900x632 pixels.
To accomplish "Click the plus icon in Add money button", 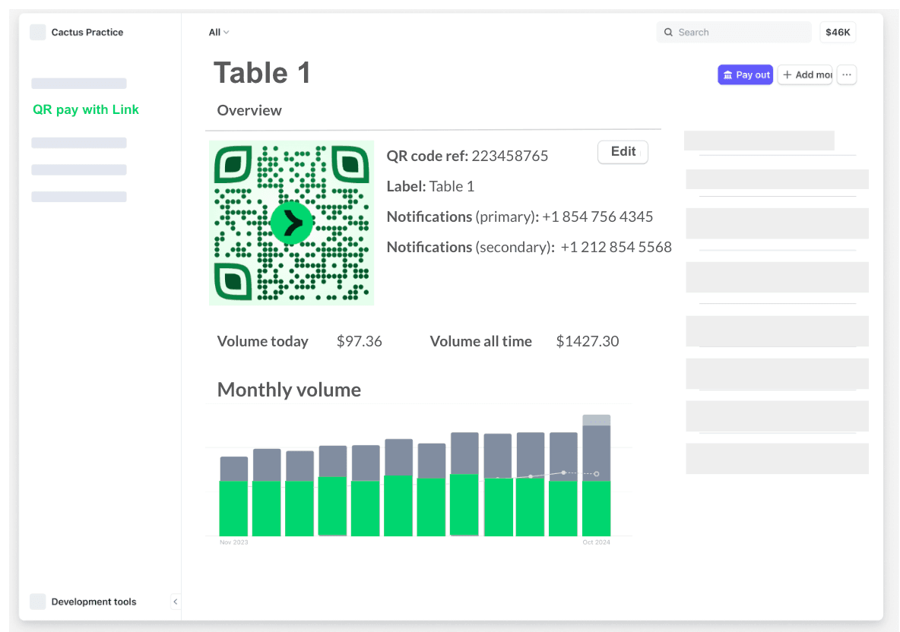I will pos(787,74).
